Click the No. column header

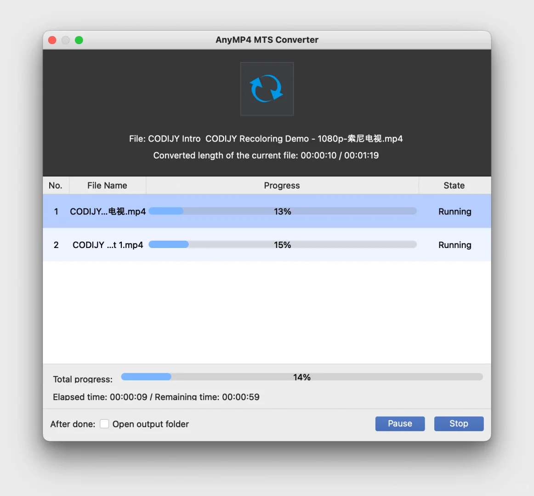tap(56, 185)
